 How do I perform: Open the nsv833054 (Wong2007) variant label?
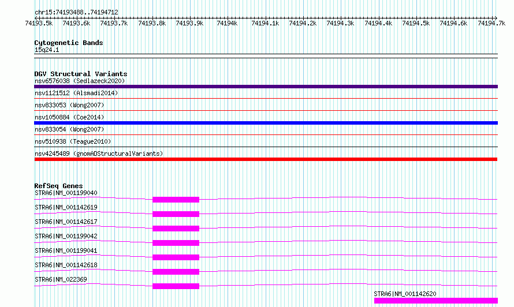click(69, 129)
